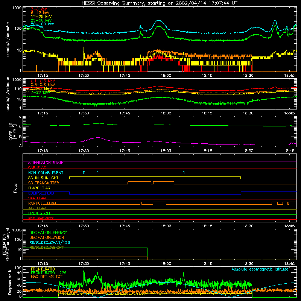The height and width of the screenshot is (301, 301).
Task: Select the yellow 12-25 keV legend label
Action: click(x=41, y=17)
